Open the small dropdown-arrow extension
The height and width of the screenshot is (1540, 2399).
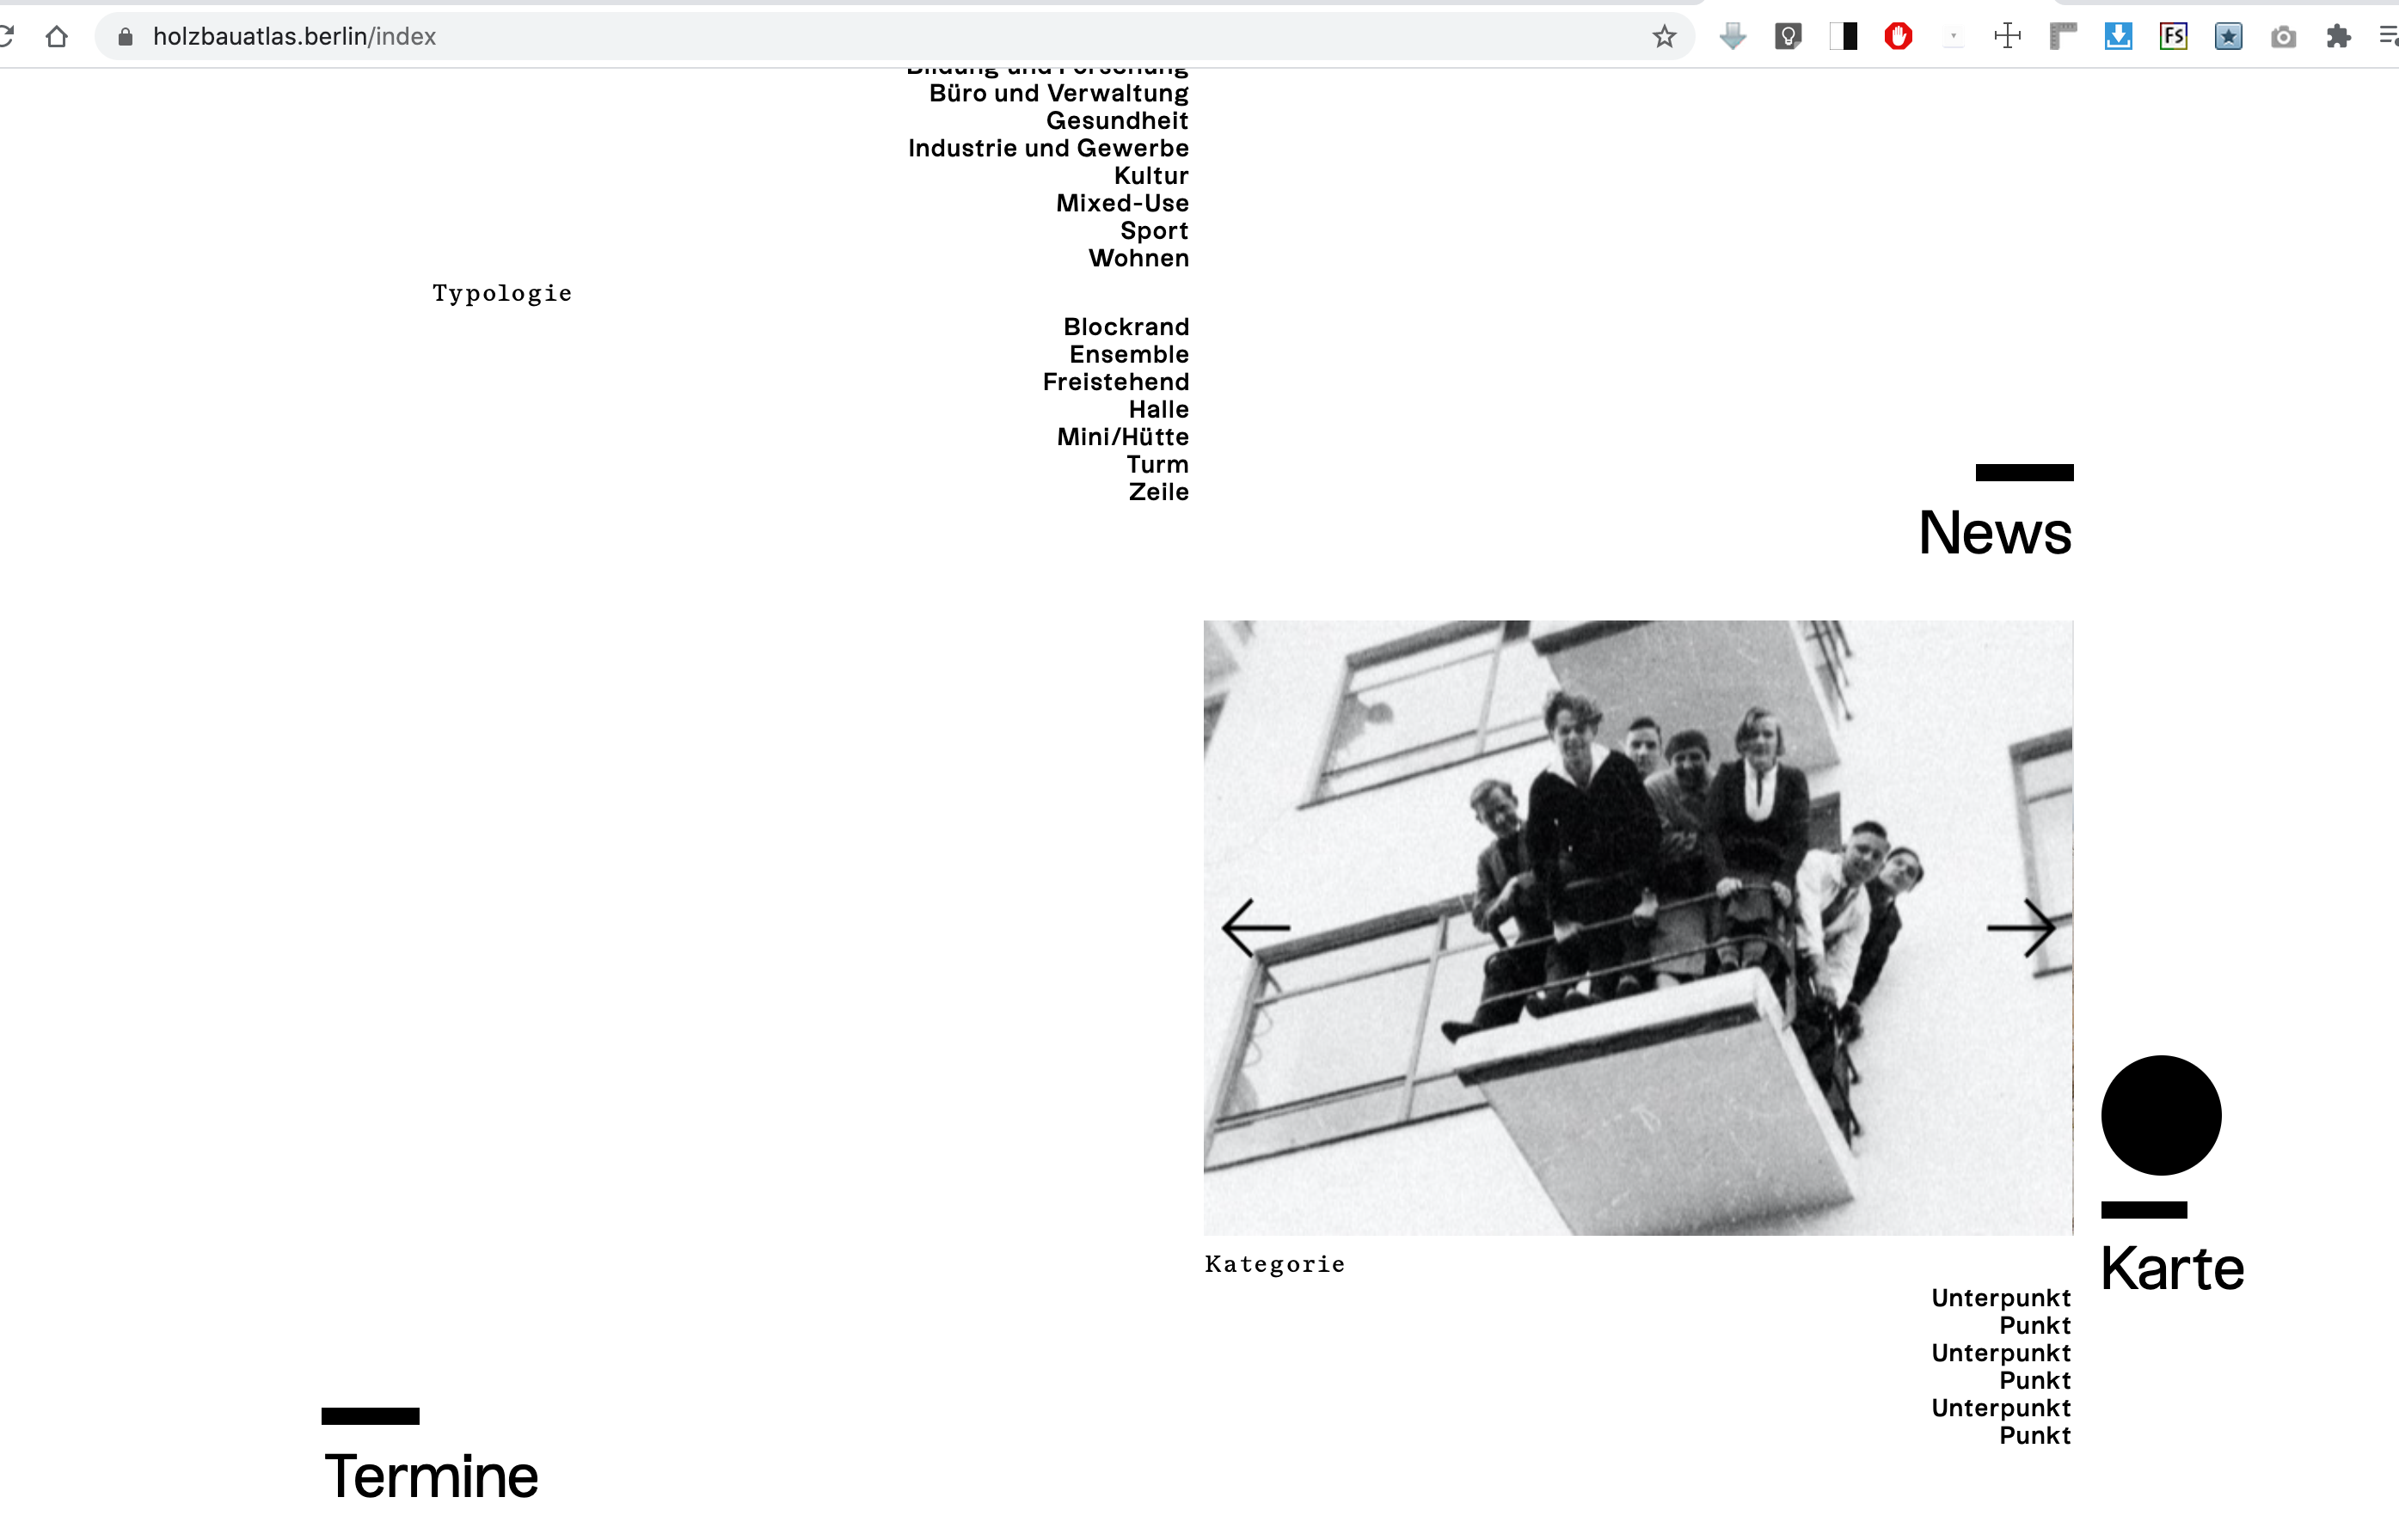click(1953, 37)
